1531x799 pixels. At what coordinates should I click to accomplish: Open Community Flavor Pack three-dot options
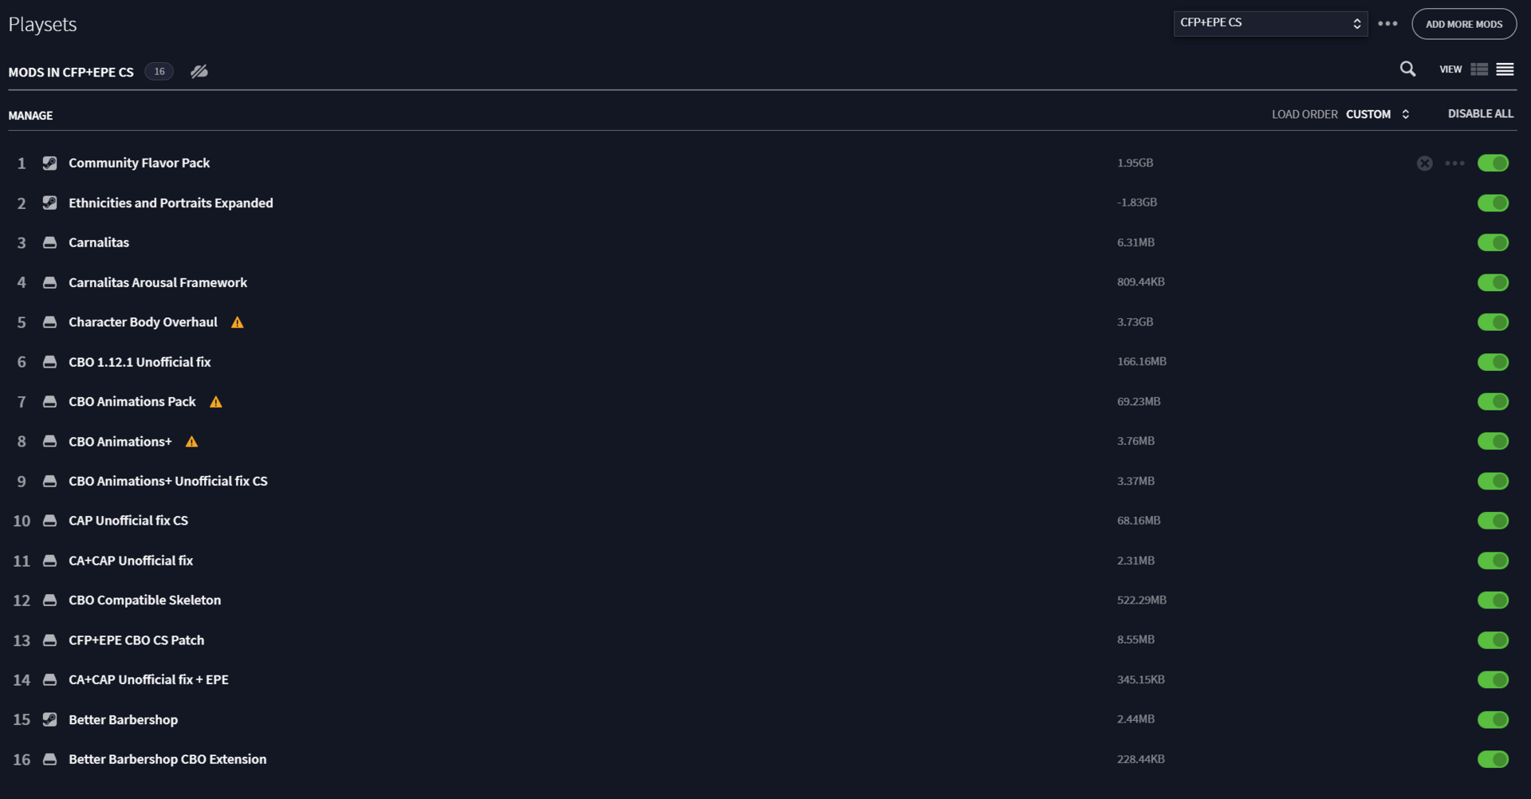(1454, 163)
